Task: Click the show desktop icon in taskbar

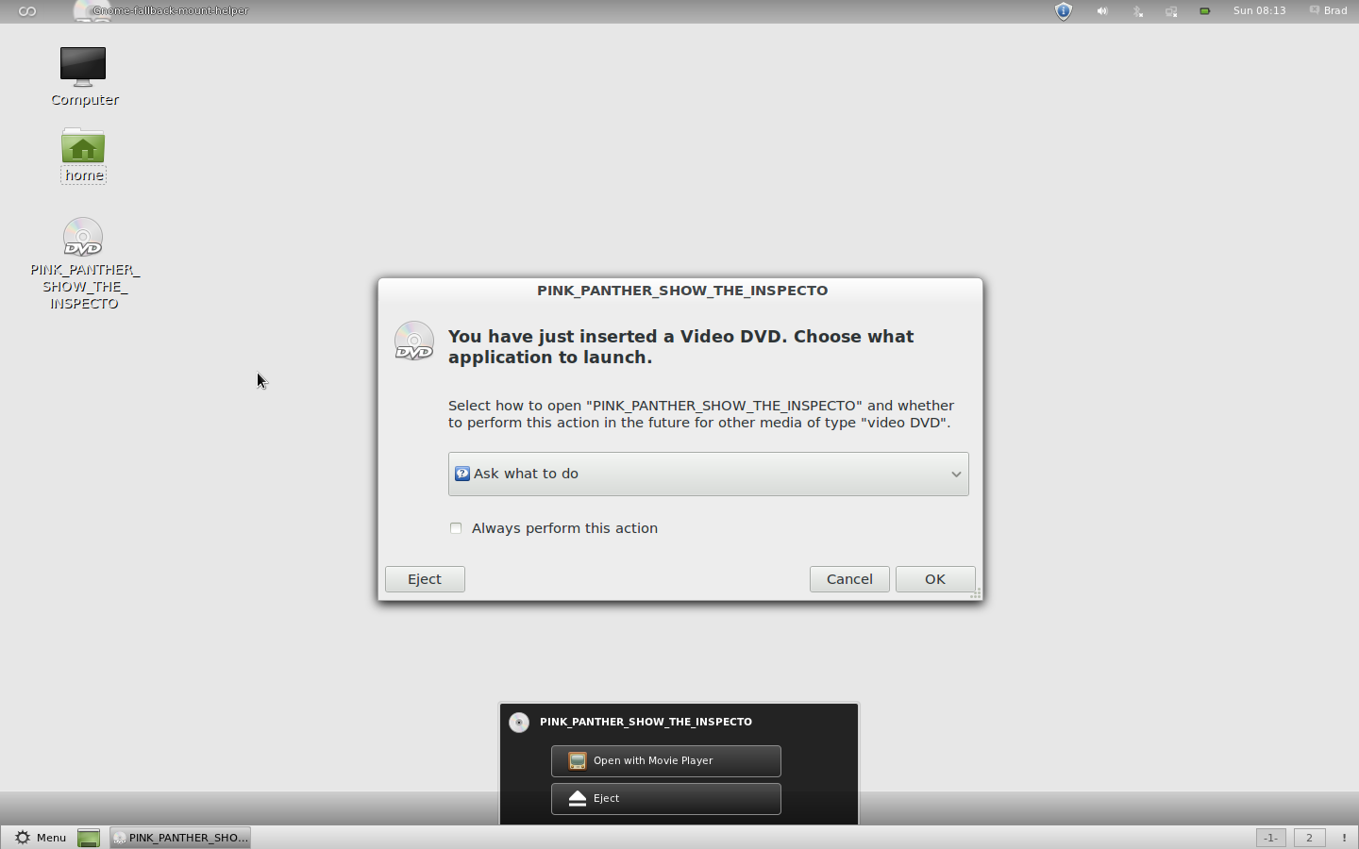Action: click(x=89, y=838)
